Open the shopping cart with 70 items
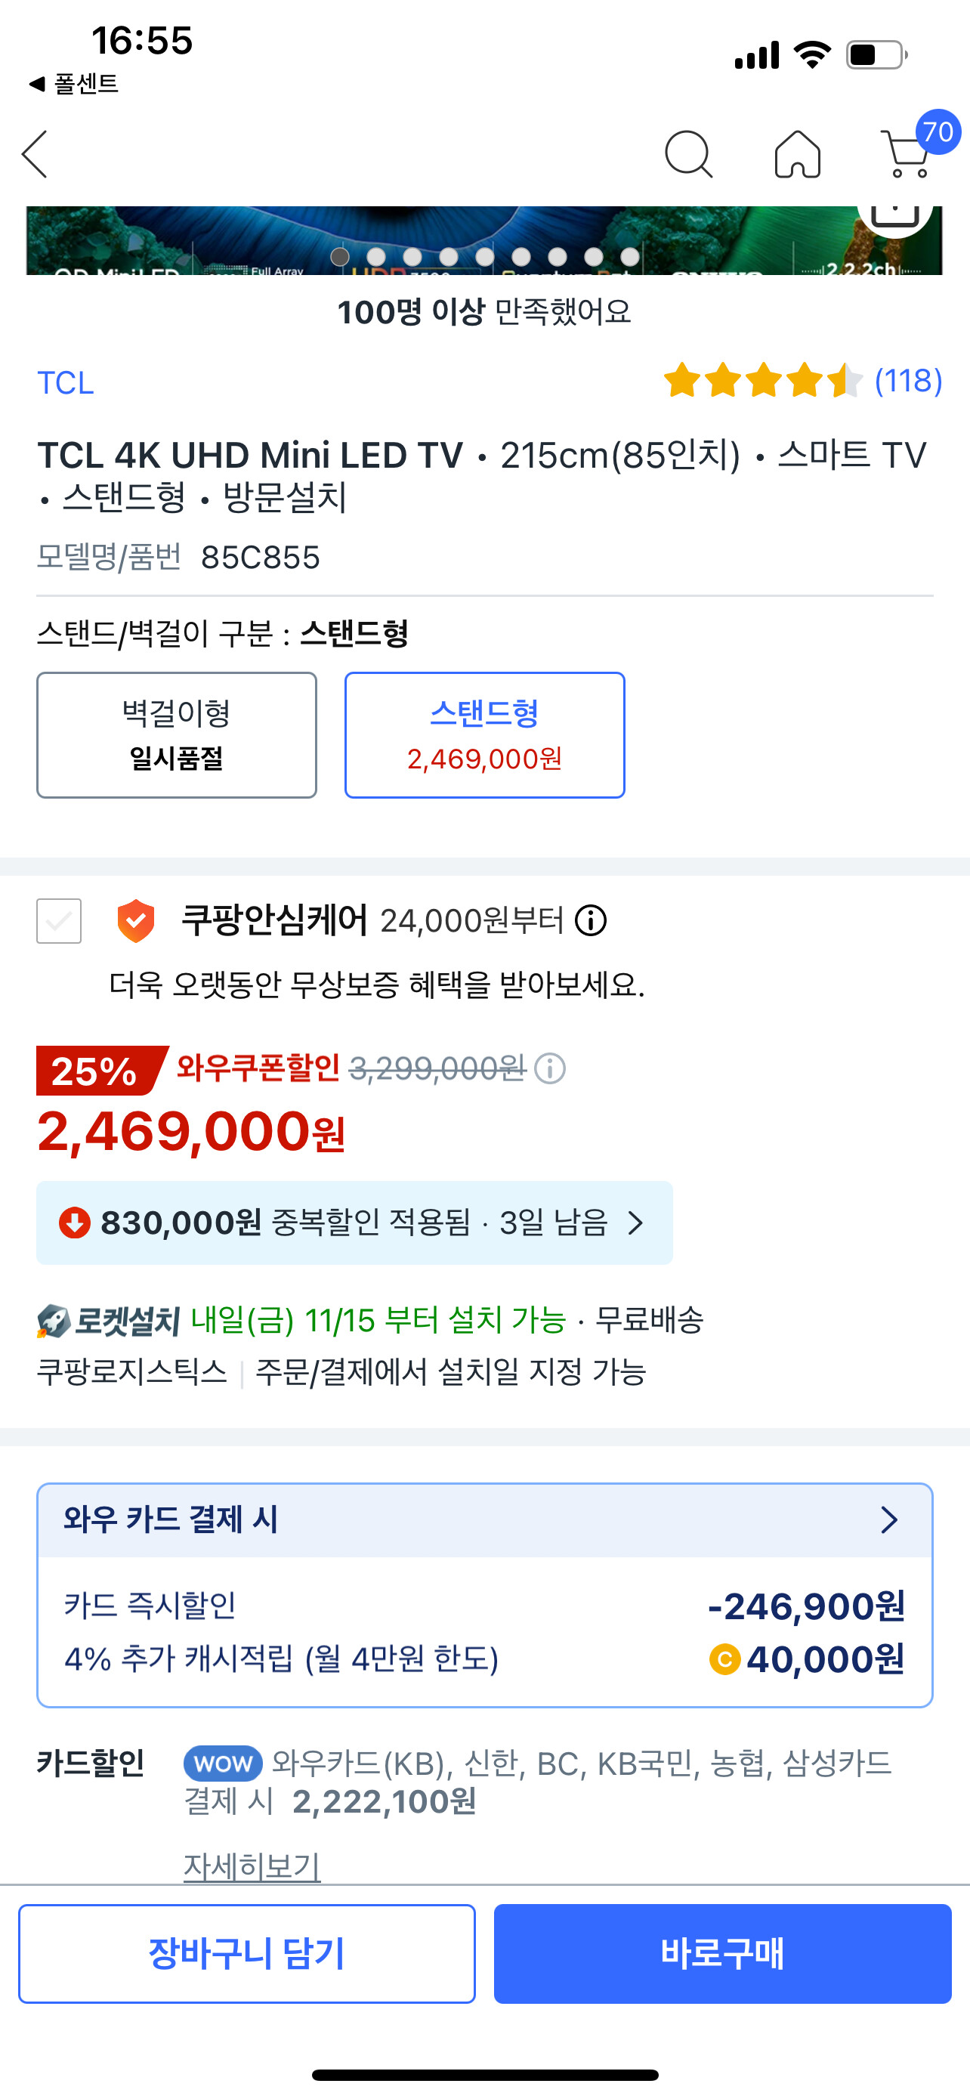The image size is (970, 2099). (907, 154)
